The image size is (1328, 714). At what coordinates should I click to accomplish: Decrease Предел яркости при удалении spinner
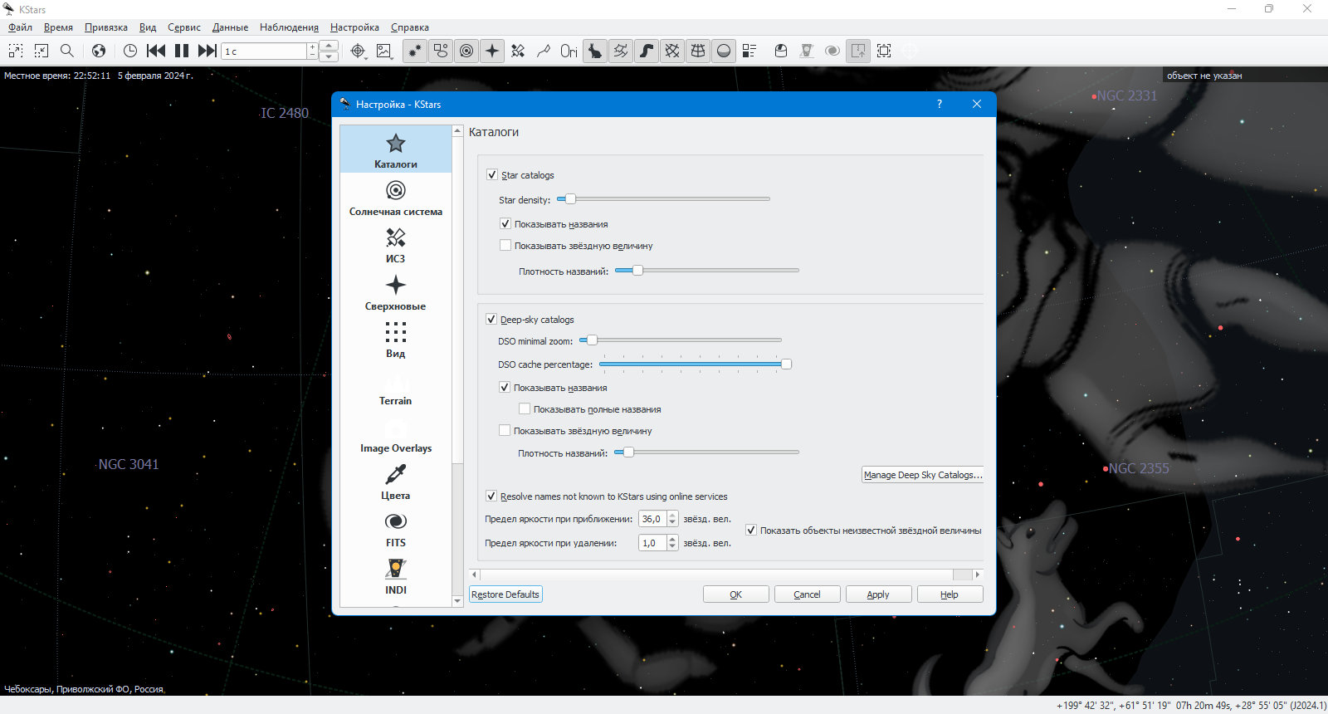tap(672, 546)
